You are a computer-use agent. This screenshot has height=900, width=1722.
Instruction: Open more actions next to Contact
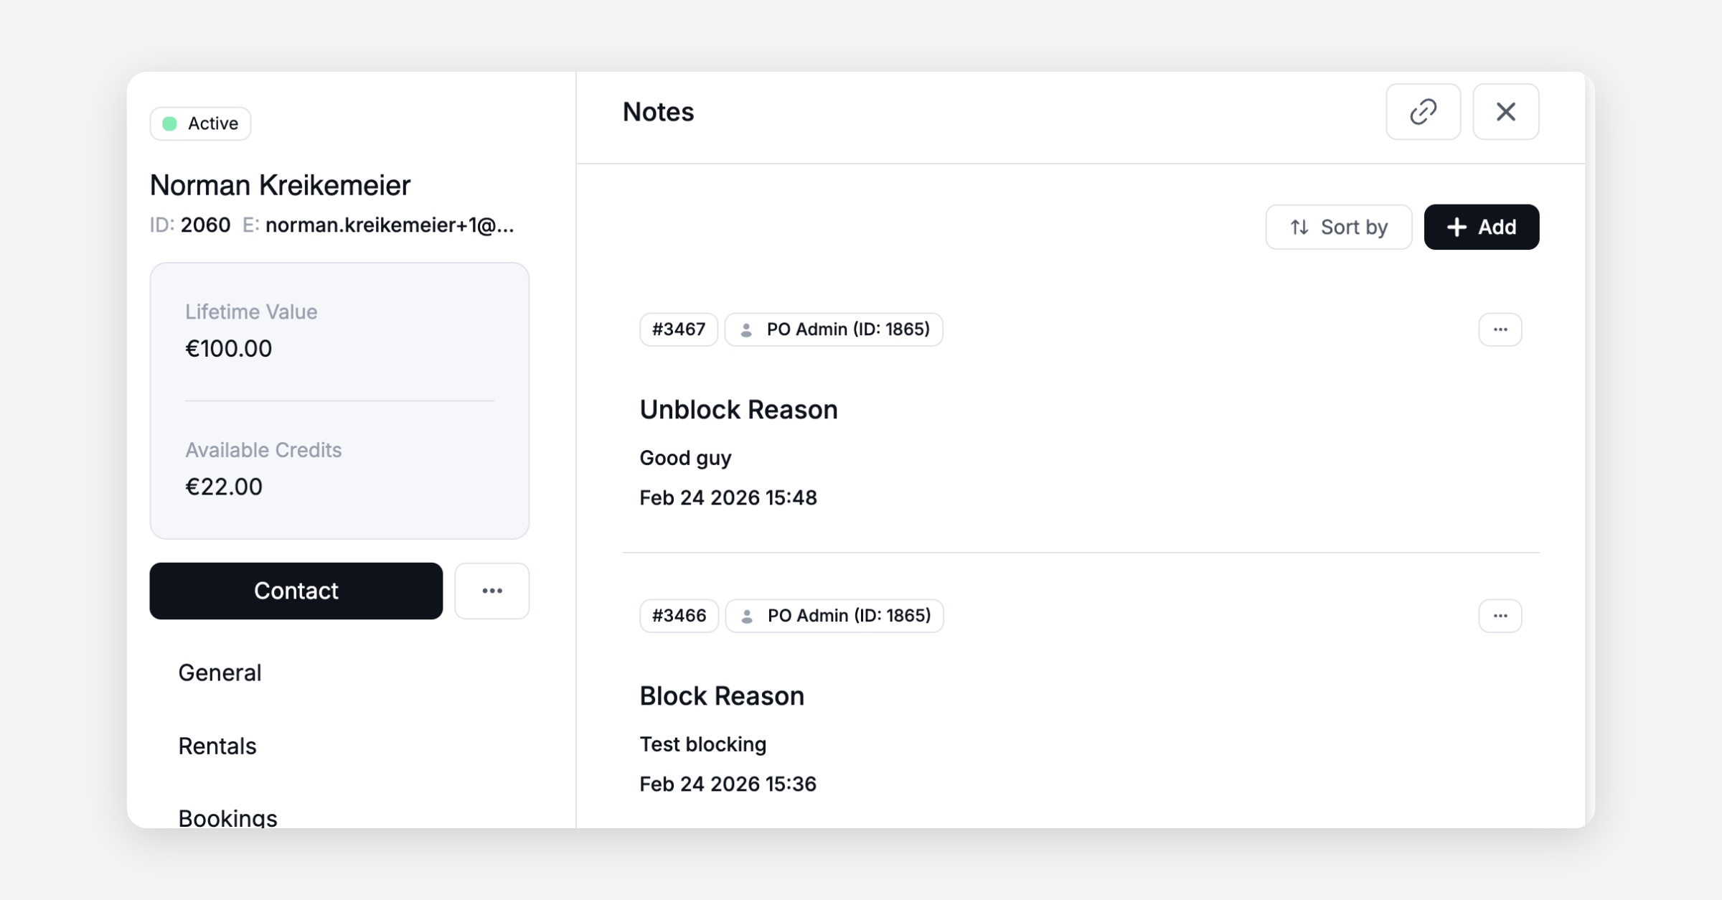click(491, 591)
